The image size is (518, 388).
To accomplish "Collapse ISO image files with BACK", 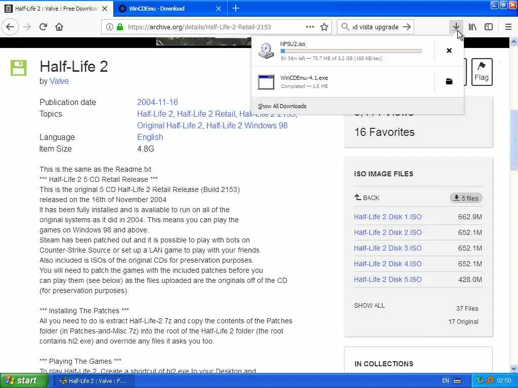I will point(367,198).
